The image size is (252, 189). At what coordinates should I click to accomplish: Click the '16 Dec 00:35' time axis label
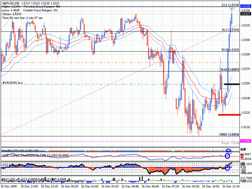(70, 187)
